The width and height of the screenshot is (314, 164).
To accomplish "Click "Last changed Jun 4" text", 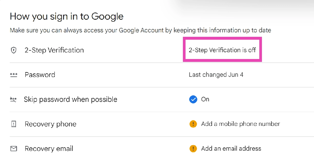I will point(216,75).
